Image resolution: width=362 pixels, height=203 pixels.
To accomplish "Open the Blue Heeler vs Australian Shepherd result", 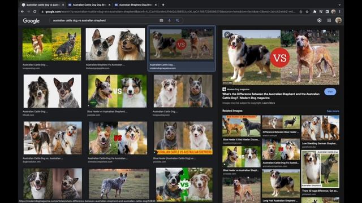I will (117, 91).
